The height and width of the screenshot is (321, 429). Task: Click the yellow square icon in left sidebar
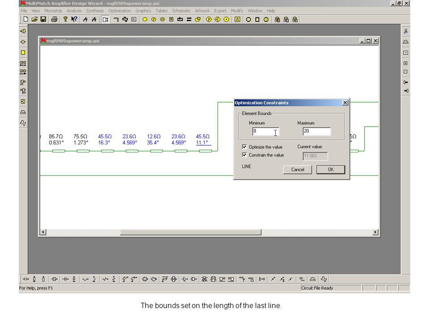[23, 53]
